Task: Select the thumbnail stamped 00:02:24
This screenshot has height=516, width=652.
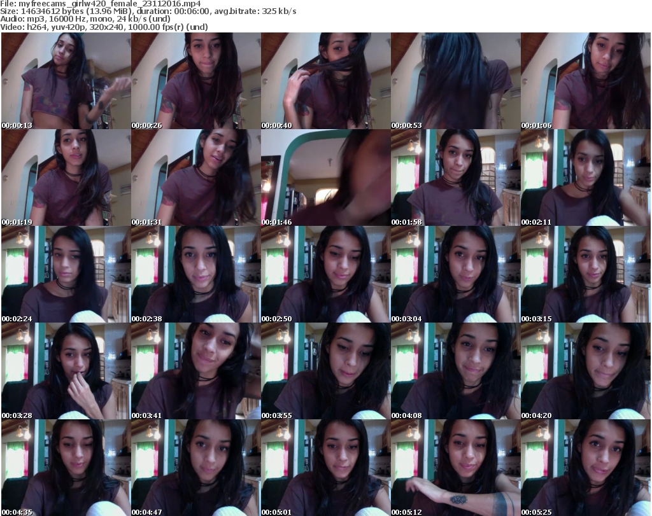Action: pos(66,274)
